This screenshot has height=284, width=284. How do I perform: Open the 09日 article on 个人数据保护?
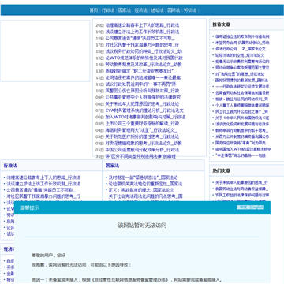pyautogui.click(x=143, y=98)
